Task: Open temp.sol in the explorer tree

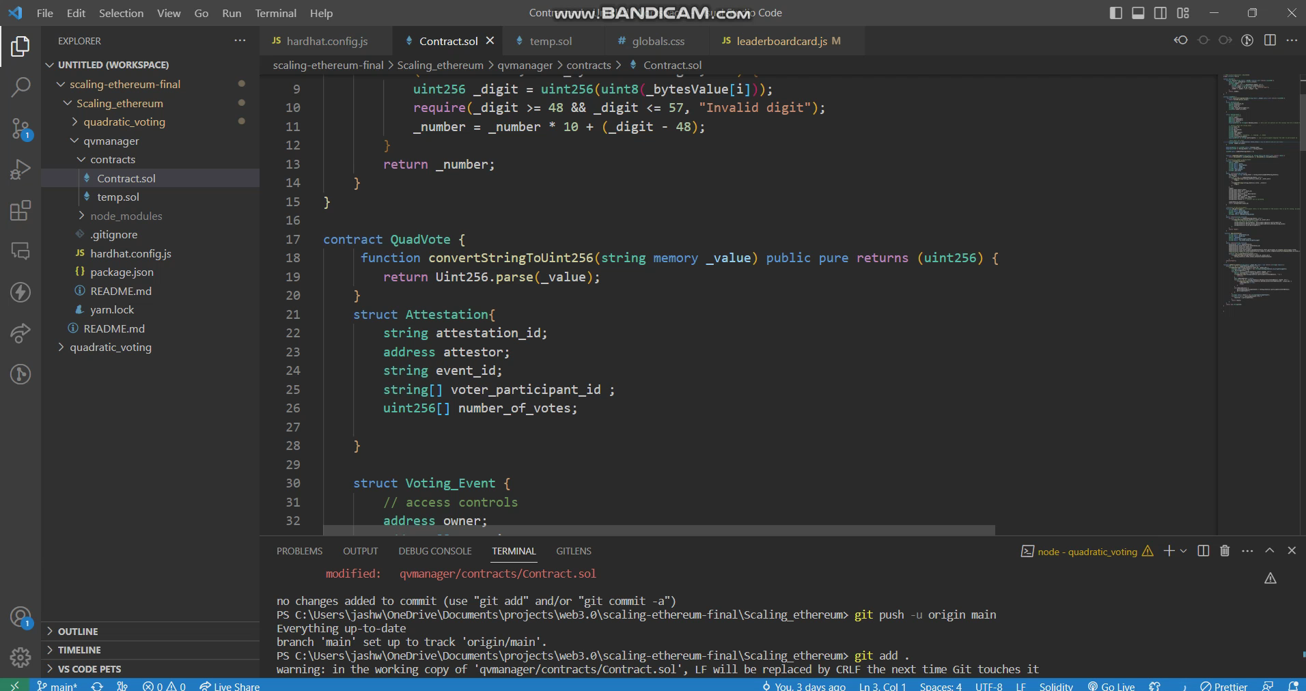Action: coord(117,197)
